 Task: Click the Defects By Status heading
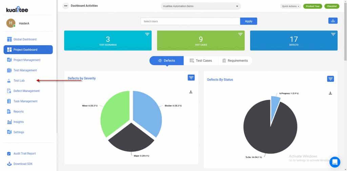coord(220,79)
